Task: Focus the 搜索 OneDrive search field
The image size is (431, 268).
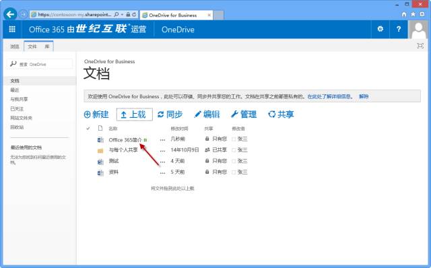Action: [x=40, y=64]
